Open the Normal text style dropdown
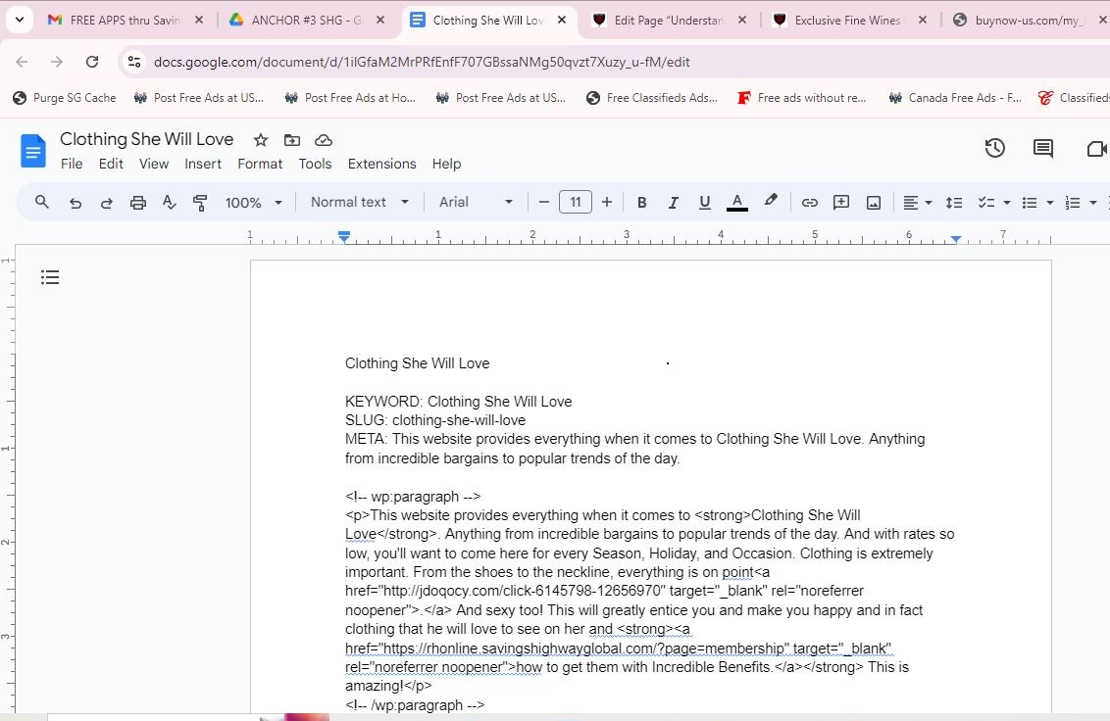The height and width of the screenshot is (721, 1110). pyautogui.click(x=360, y=203)
